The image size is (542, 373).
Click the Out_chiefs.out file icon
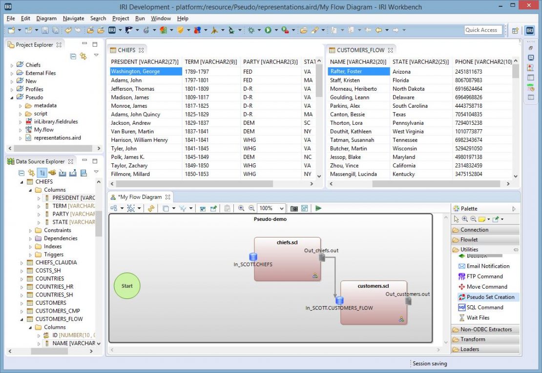(322, 257)
